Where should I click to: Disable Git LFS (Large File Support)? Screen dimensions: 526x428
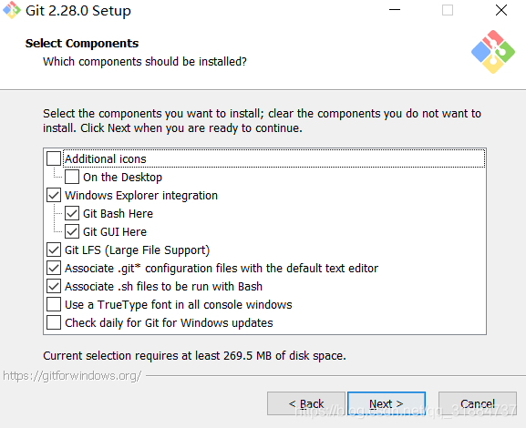(x=54, y=250)
